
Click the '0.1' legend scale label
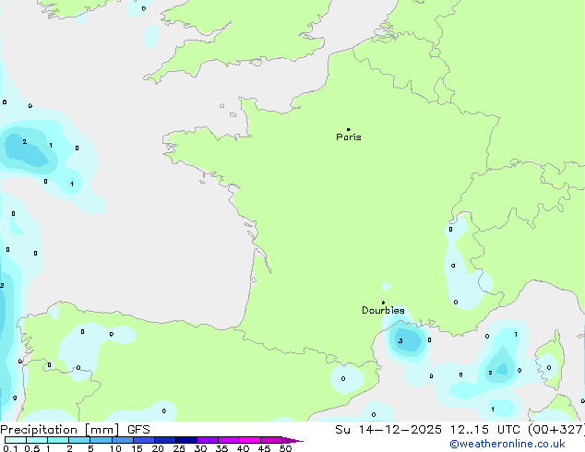(10, 448)
